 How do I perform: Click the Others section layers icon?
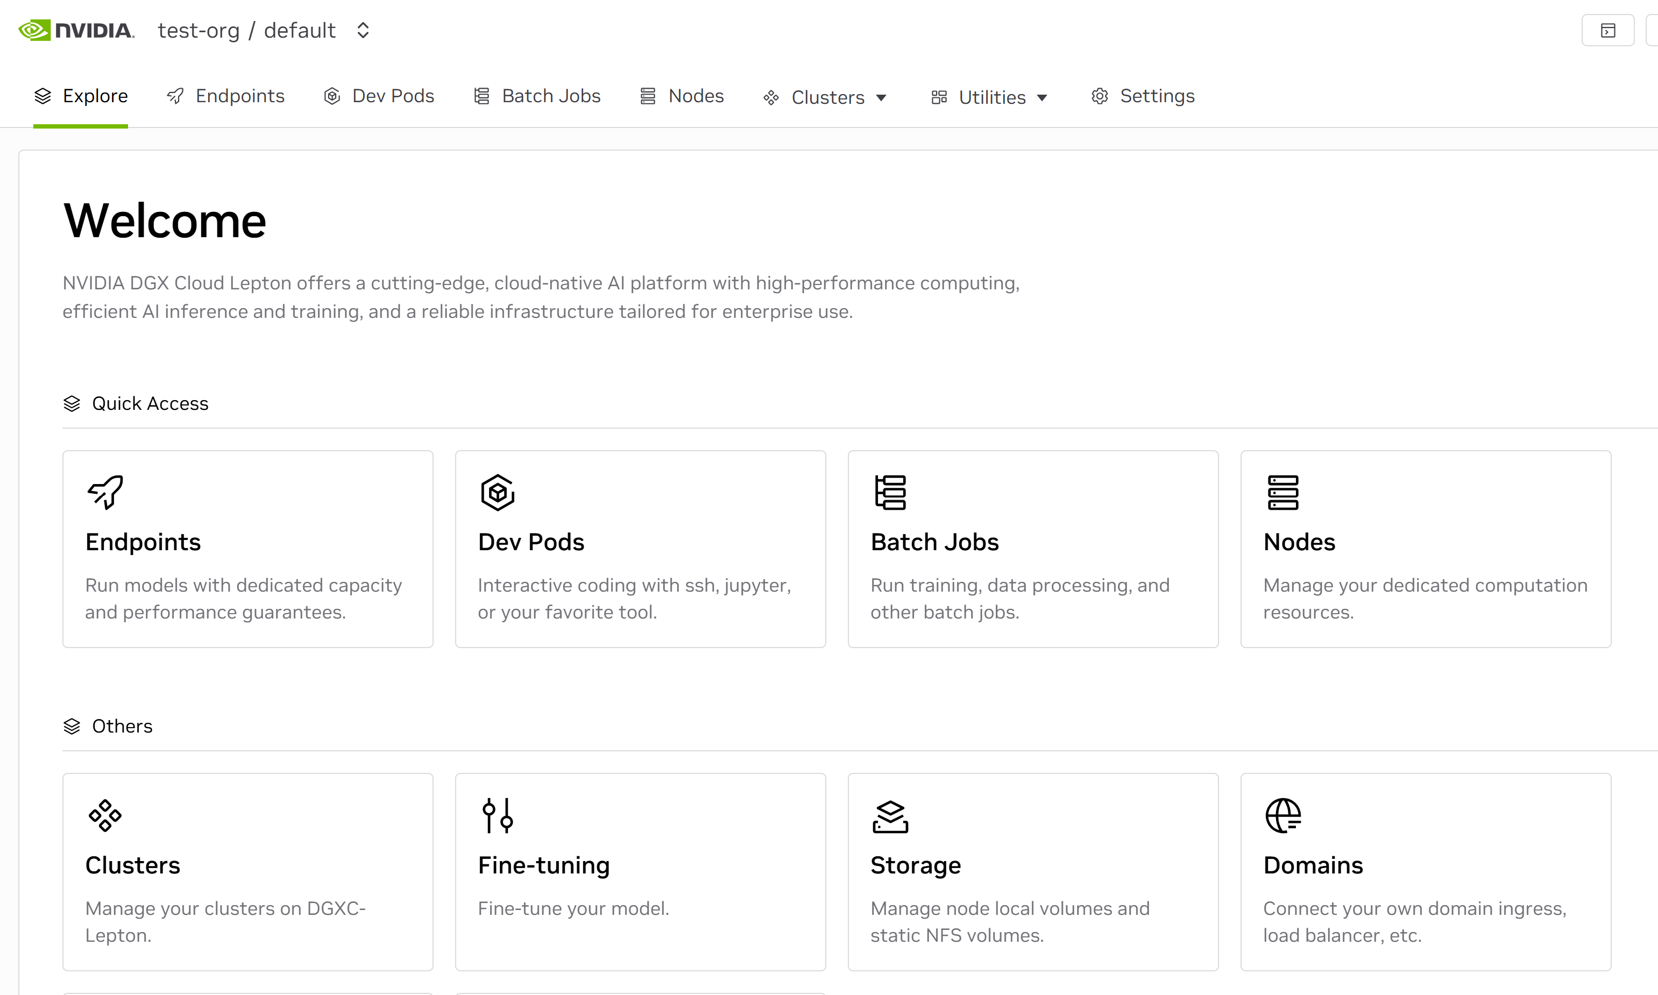[x=72, y=727]
